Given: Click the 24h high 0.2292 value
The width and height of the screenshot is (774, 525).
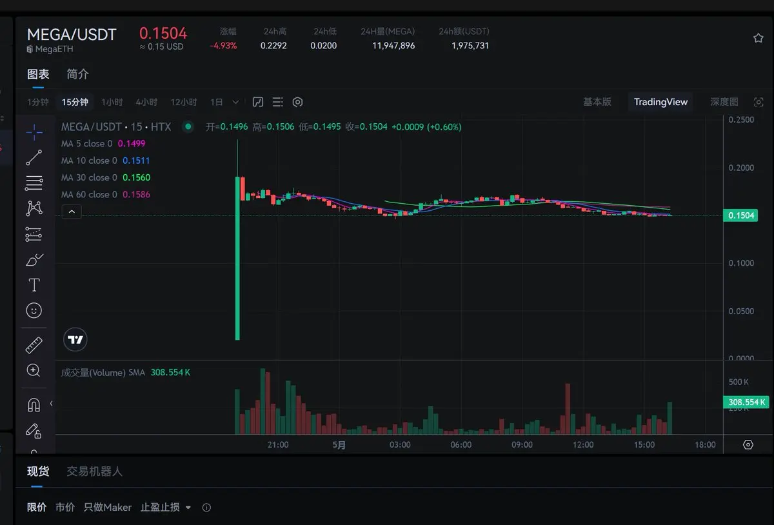Looking at the screenshot, I should click(x=273, y=46).
